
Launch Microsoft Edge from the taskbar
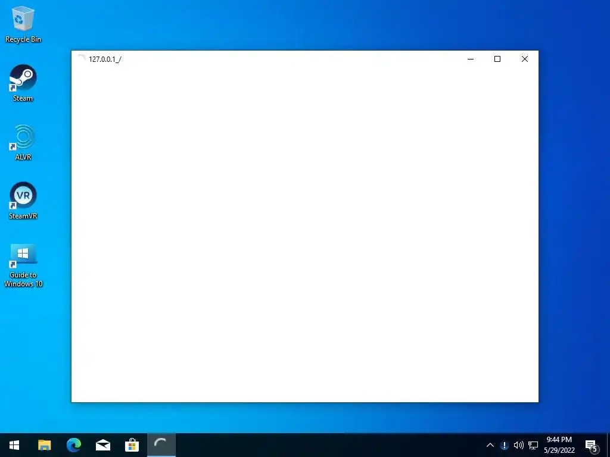point(73,445)
